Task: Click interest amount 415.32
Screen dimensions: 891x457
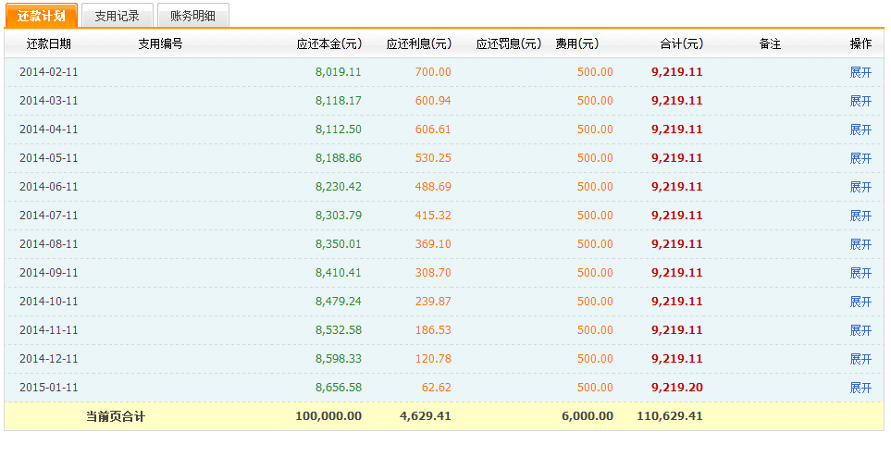Action: 433,216
